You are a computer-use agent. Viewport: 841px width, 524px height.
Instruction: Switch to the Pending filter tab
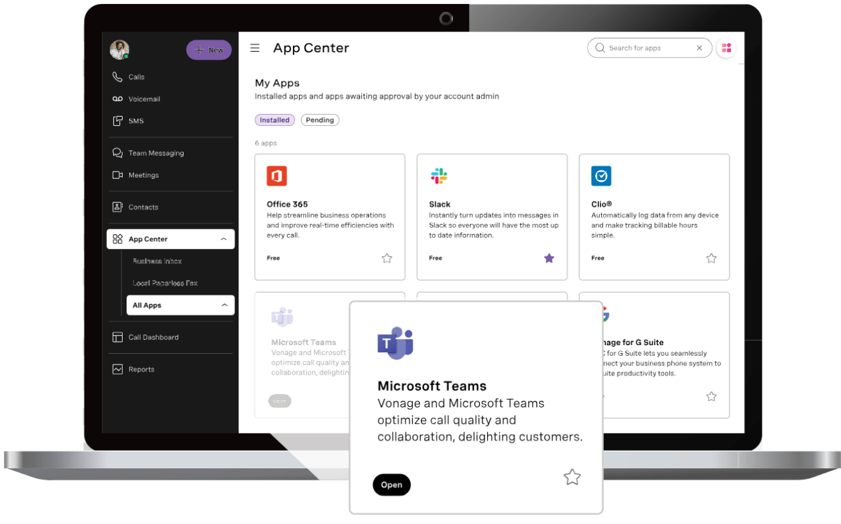click(x=320, y=120)
